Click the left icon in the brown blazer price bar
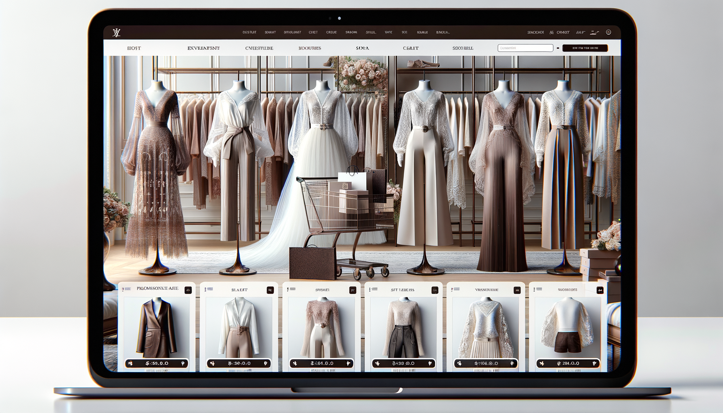Image resolution: width=723 pixels, height=413 pixels. click(130, 363)
